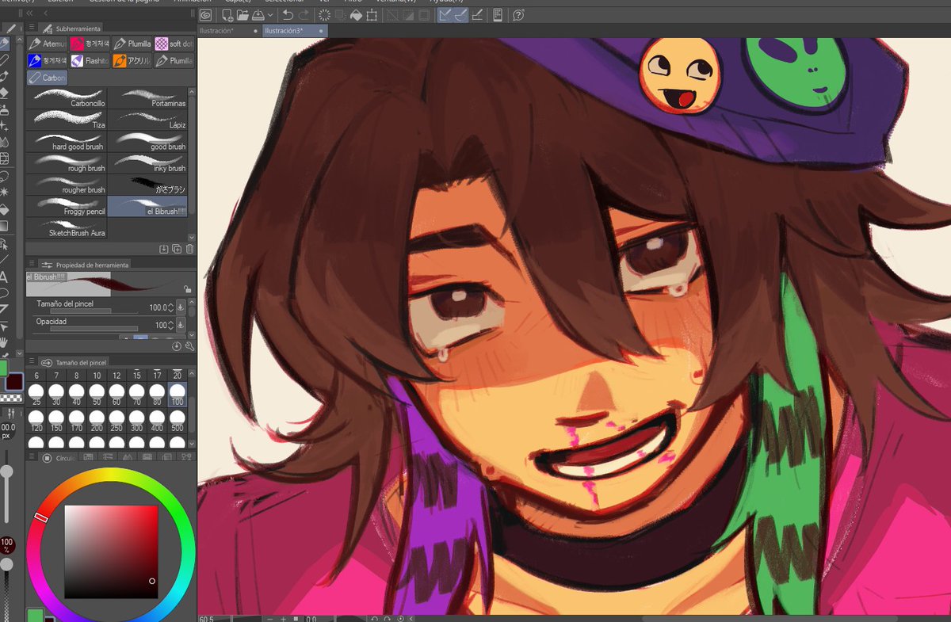Close the Ilustración* tab dot

[x=255, y=30]
